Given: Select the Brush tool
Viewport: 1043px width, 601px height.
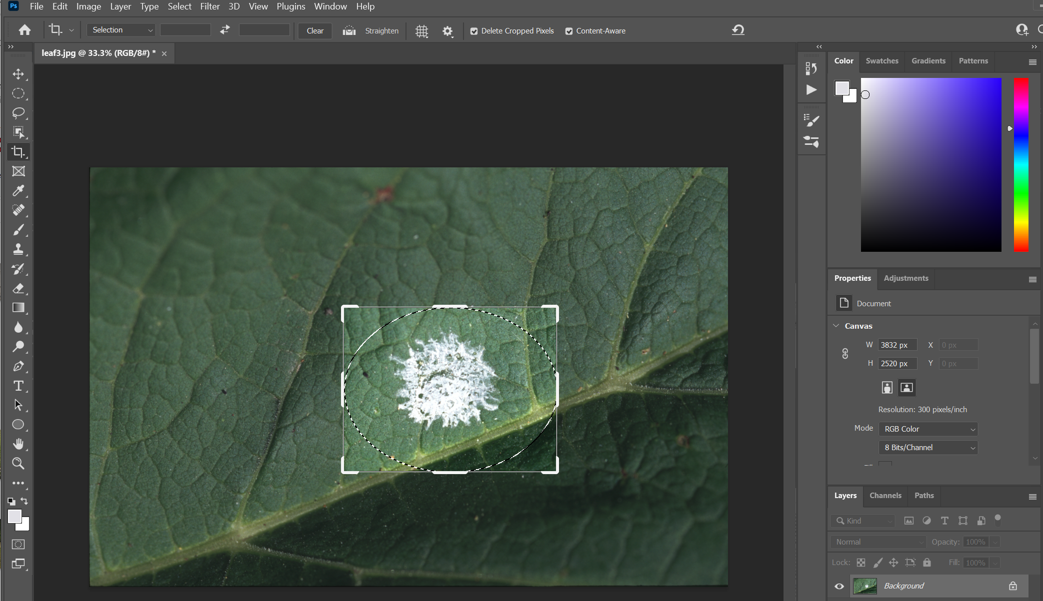Looking at the screenshot, I should (18, 230).
